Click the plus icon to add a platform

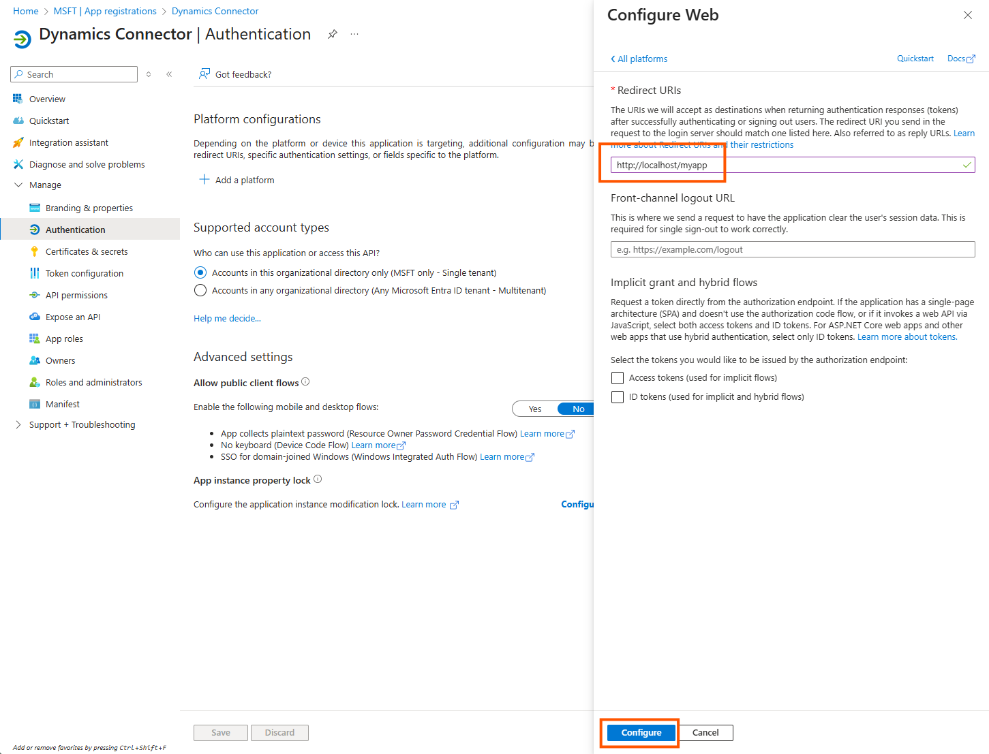pos(204,180)
